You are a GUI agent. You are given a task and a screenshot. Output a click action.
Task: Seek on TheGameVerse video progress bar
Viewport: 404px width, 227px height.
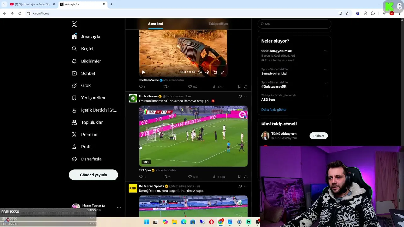183,66
